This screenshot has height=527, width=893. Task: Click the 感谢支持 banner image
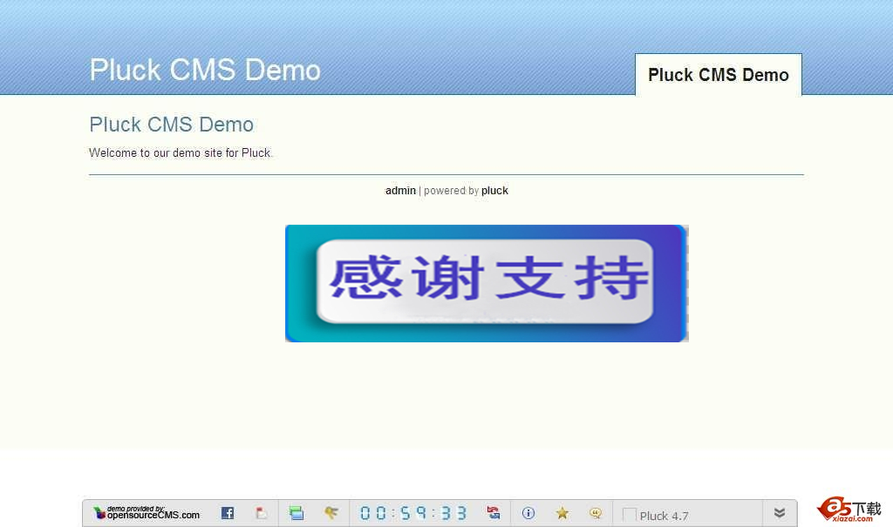coord(487,283)
